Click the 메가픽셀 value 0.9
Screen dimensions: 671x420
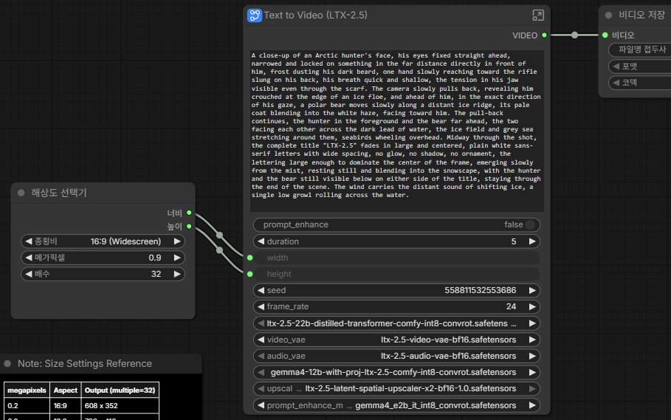tap(154, 258)
